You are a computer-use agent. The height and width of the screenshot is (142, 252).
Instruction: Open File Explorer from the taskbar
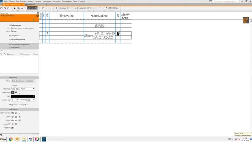tap(24, 139)
